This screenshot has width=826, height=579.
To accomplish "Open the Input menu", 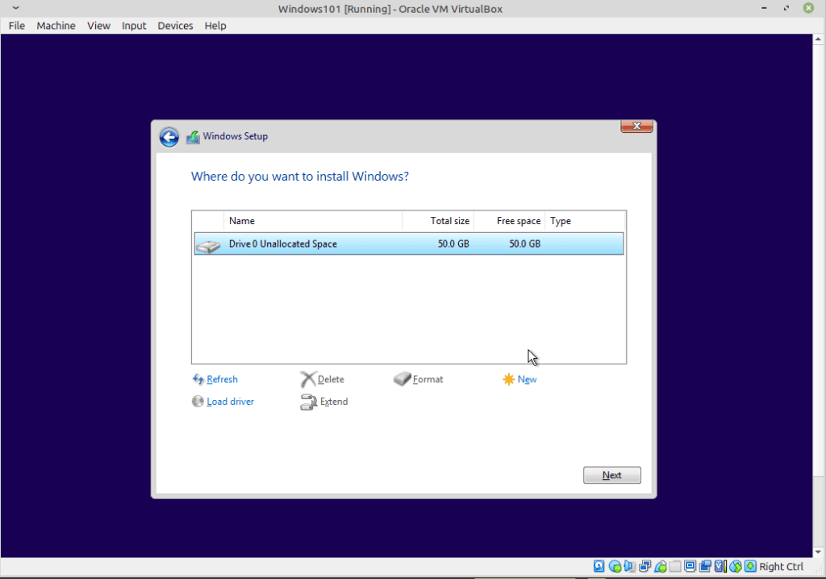I will pyautogui.click(x=134, y=26).
